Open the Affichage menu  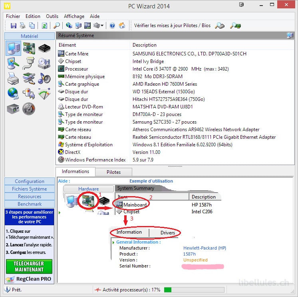[74, 16]
